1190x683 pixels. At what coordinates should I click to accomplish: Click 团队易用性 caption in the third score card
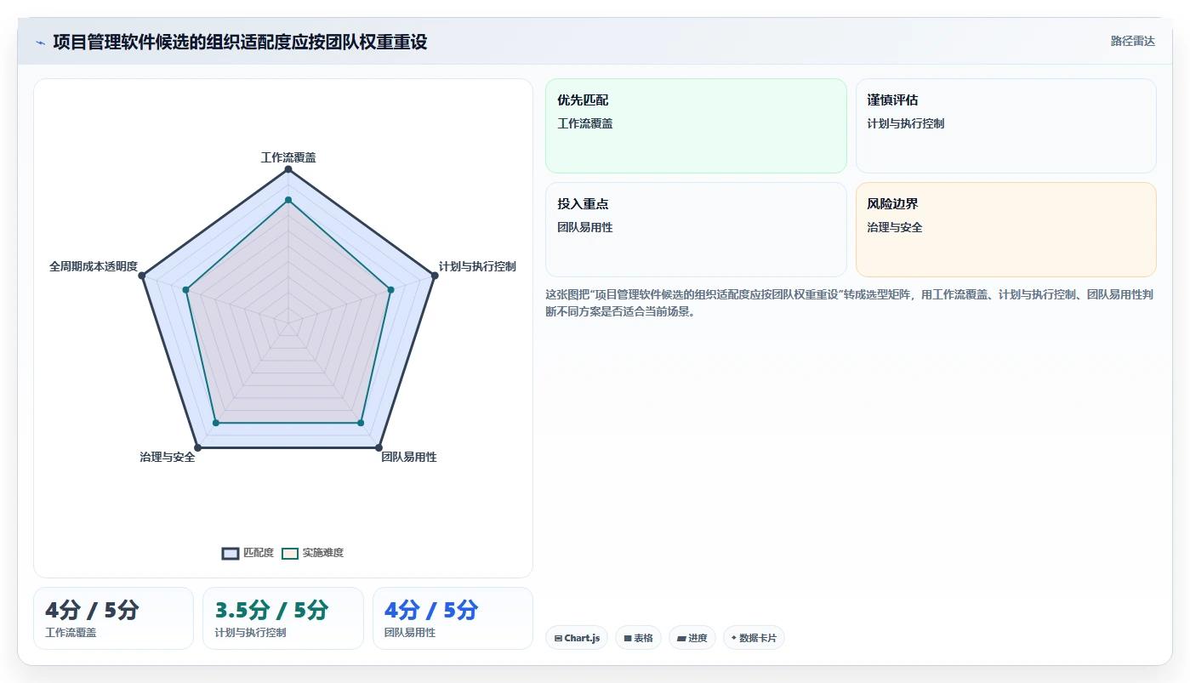[x=410, y=633]
